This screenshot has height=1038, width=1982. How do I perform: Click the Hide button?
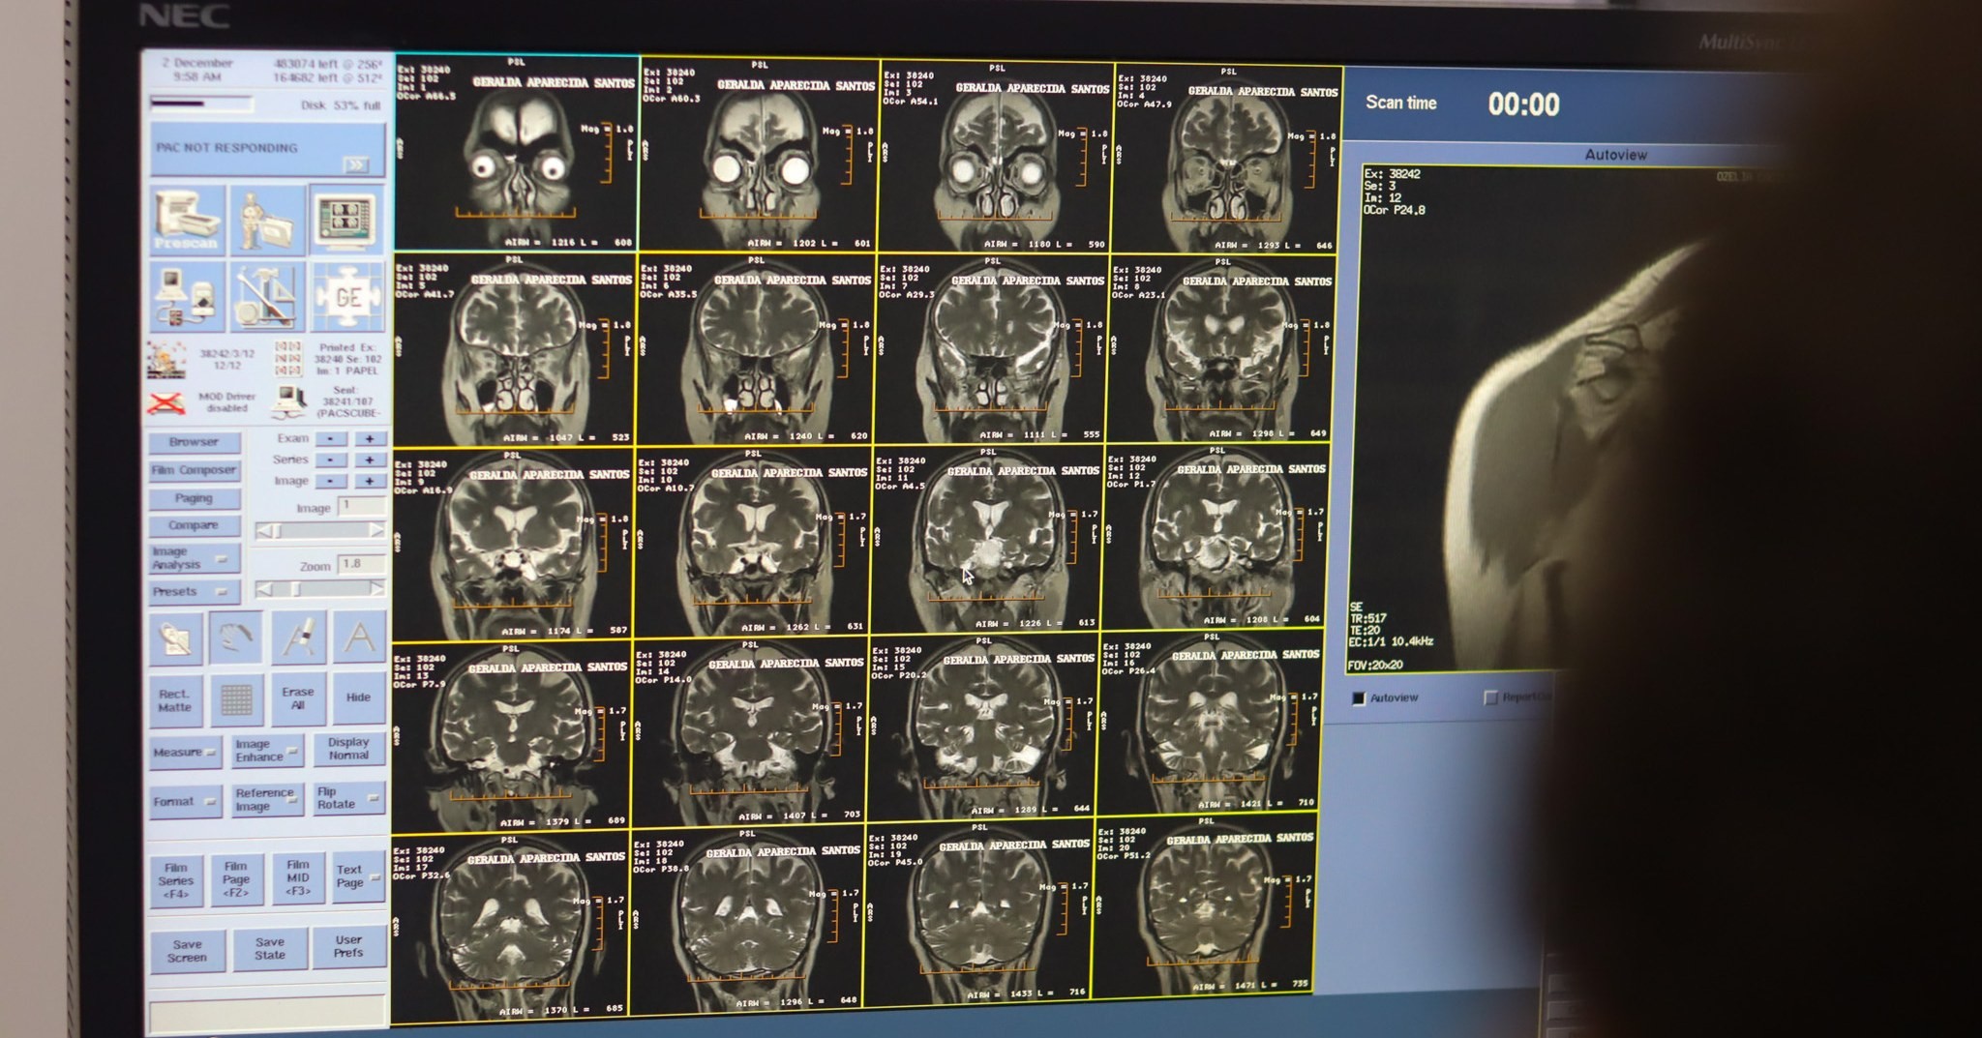click(359, 697)
